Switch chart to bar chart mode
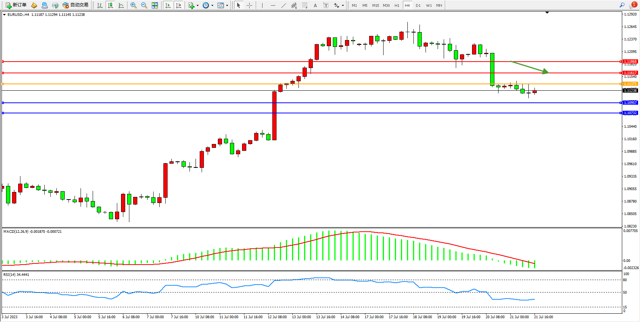 pyautogui.click(x=100, y=5)
